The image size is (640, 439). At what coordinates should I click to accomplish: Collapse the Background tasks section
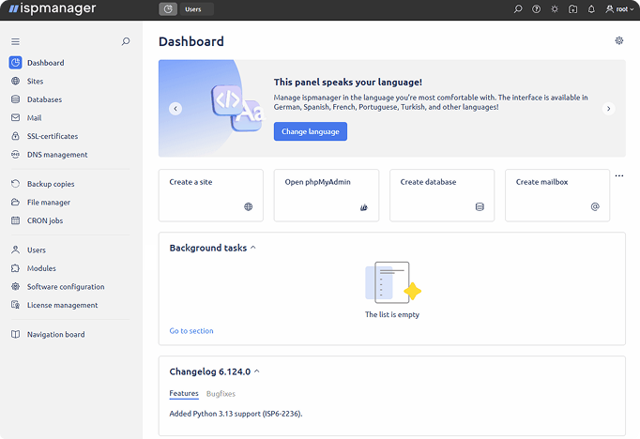click(253, 248)
